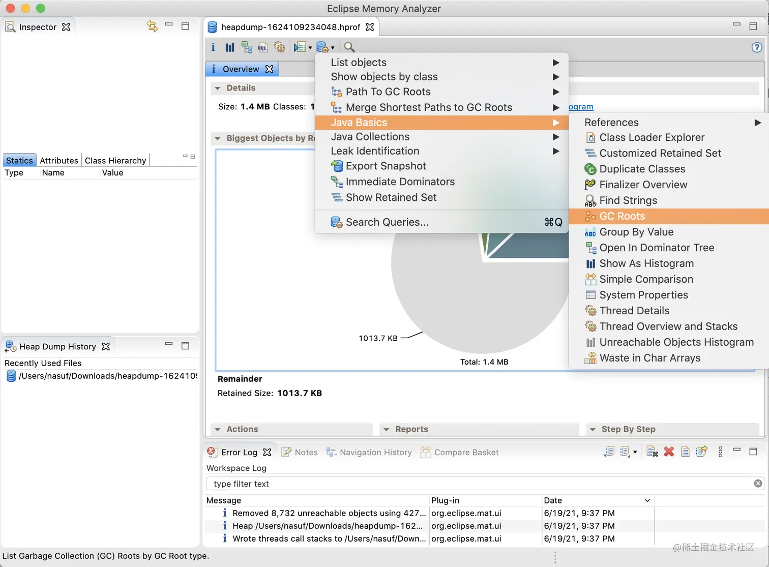Click Inspector link-with-snapshot arrows icon
This screenshot has width=769, height=567.
pos(152,26)
